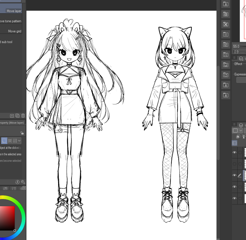The height and width of the screenshot is (240, 246).
Task: Expand the move-target icons dropdown arrow
Action: pyautogui.click(x=19, y=141)
